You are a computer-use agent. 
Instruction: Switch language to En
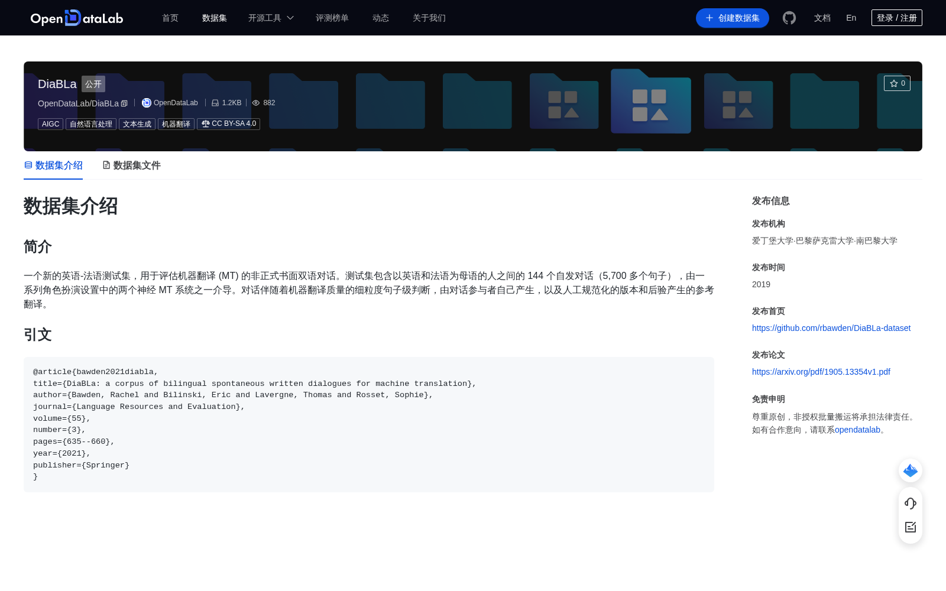pos(851,18)
